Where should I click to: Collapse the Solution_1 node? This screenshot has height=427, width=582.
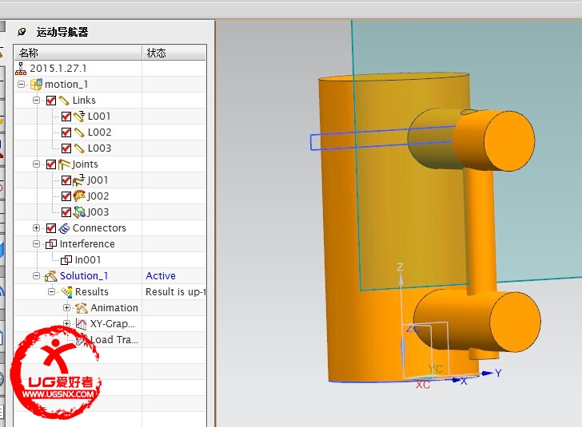pos(37,276)
